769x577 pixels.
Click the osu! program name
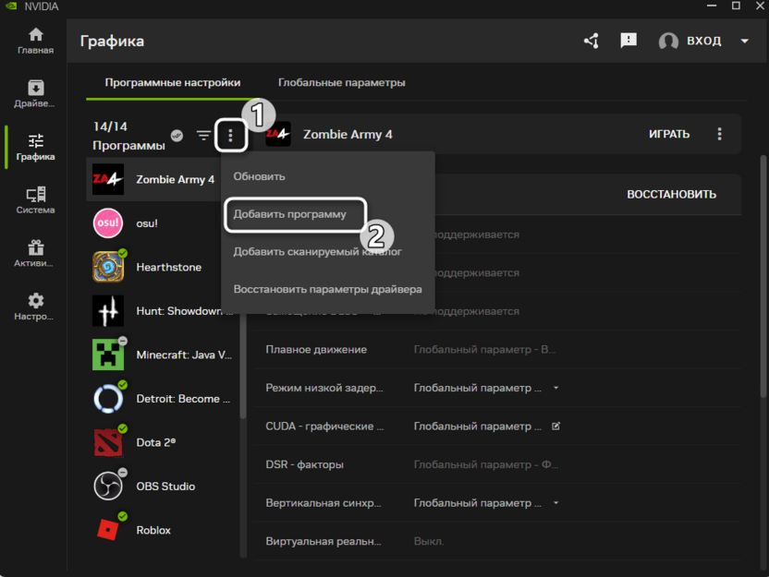(147, 223)
